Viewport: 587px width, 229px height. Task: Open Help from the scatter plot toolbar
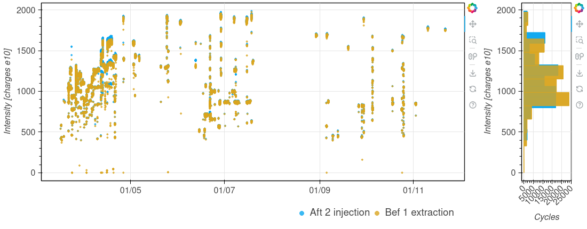tap(472, 105)
